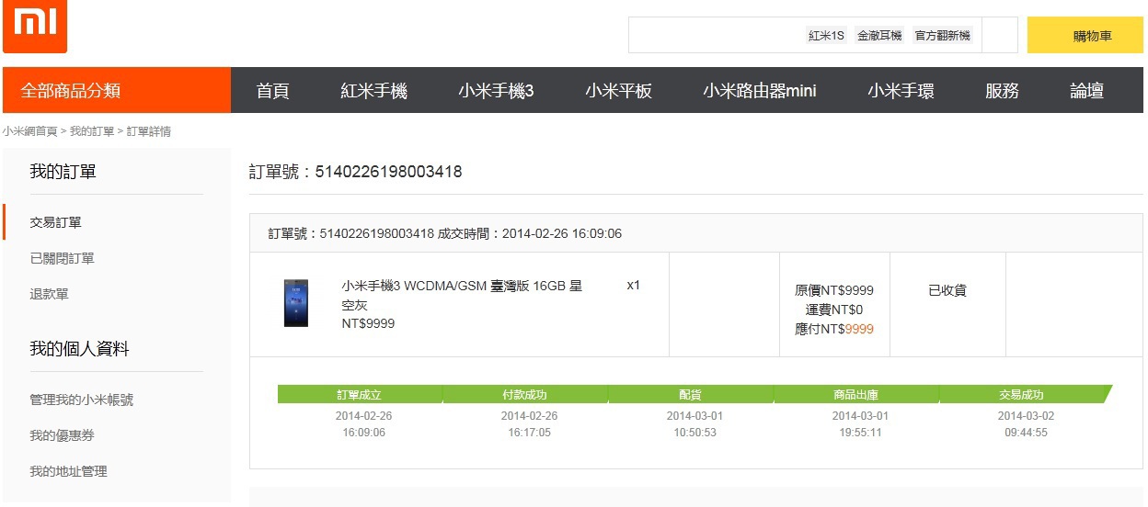1148x507 pixels.
Task: Click the 2014-03-01 10:50:53 timestamp
Action: [x=695, y=423]
